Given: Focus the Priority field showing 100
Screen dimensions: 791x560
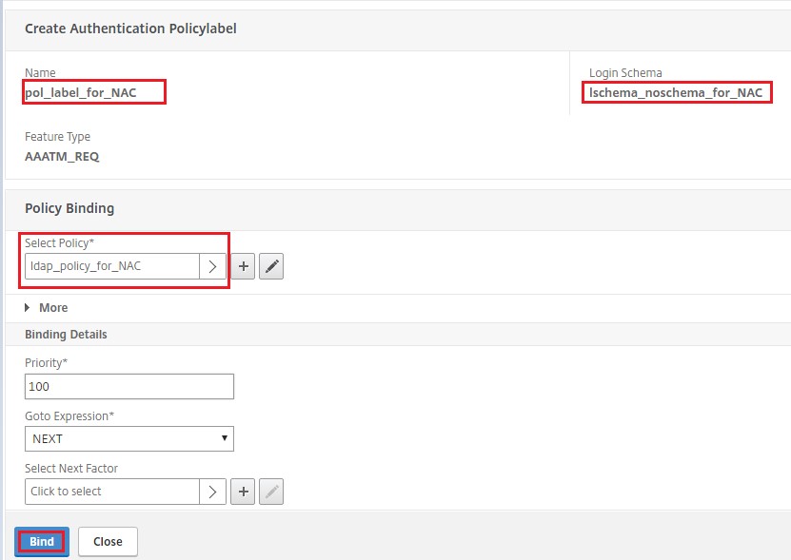Looking at the screenshot, I should pyautogui.click(x=129, y=387).
